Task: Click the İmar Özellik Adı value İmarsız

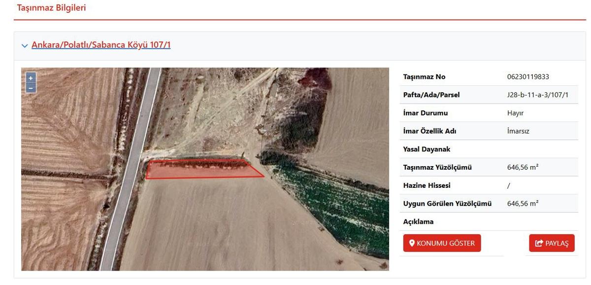Action: [518, 131]
